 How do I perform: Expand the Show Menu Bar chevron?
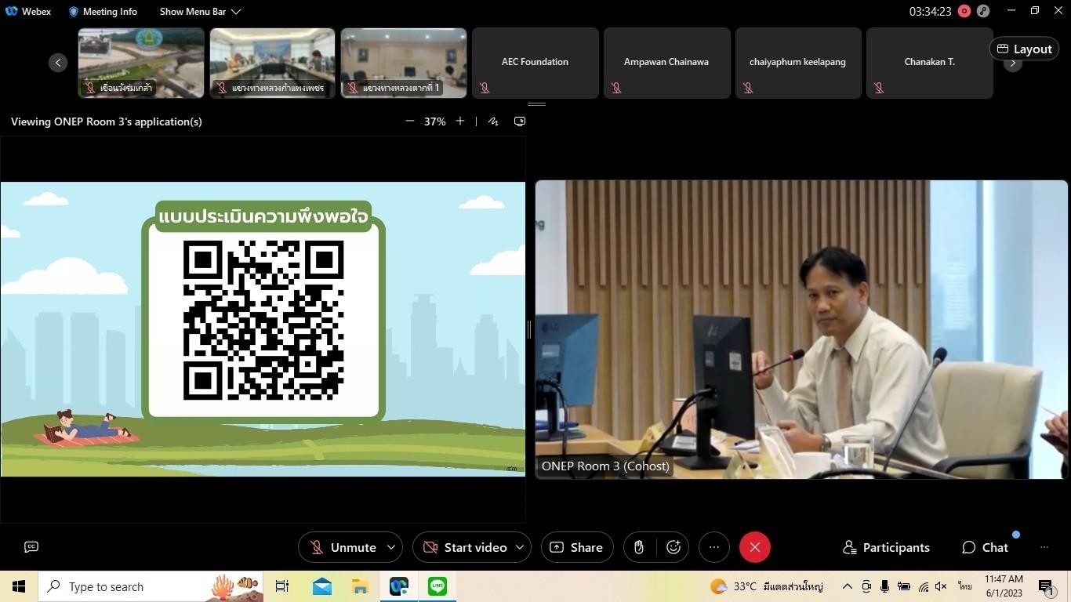coord(236,12)
